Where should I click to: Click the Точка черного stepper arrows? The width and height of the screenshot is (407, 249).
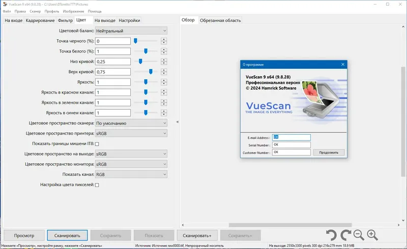tap(164, 41)
